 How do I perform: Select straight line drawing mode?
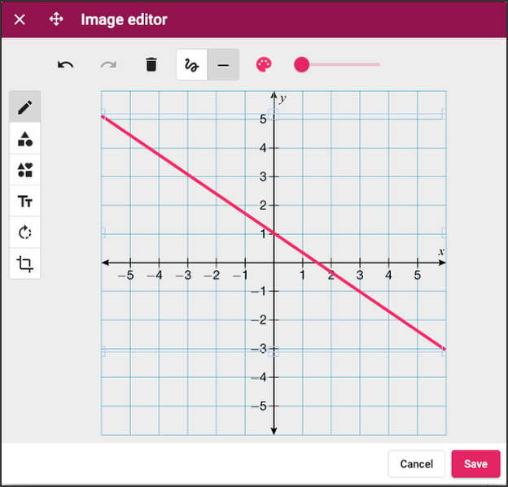pyautogui.click(x=223, y=65)
